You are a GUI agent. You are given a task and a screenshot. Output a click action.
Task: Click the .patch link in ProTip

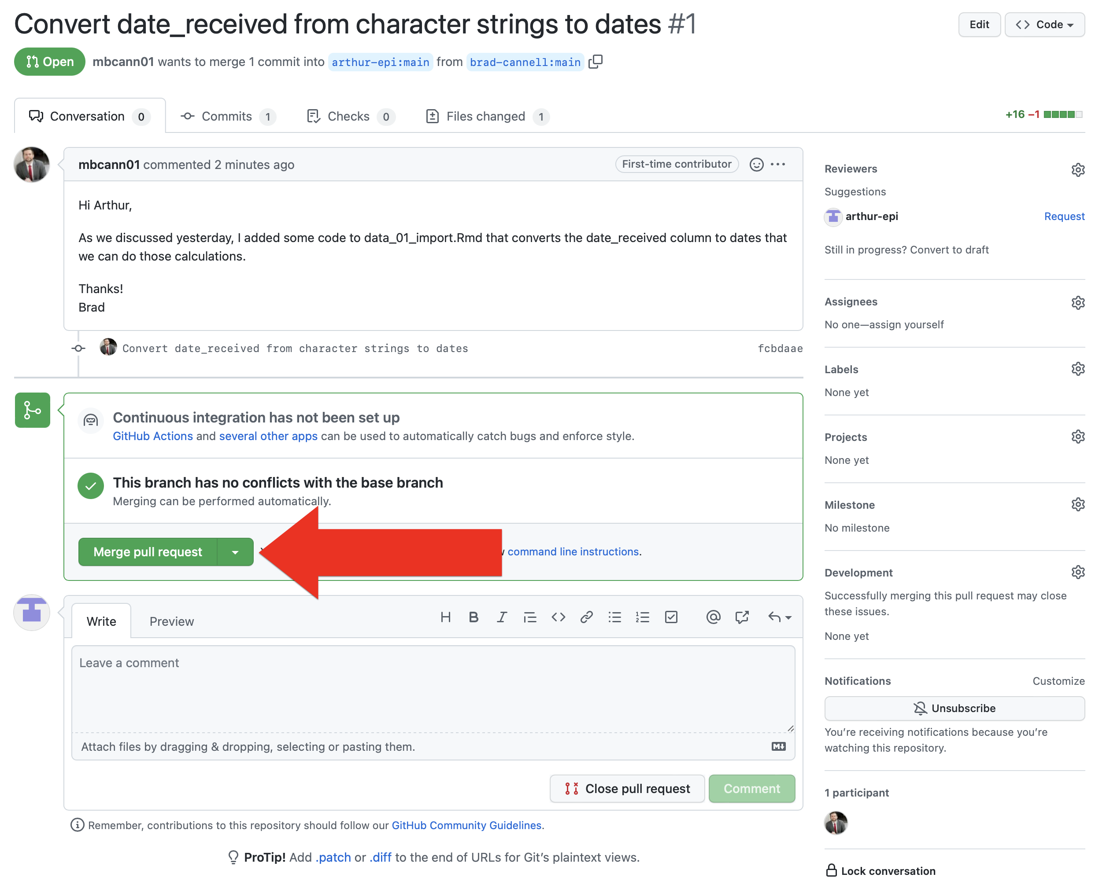click(333, 857)
